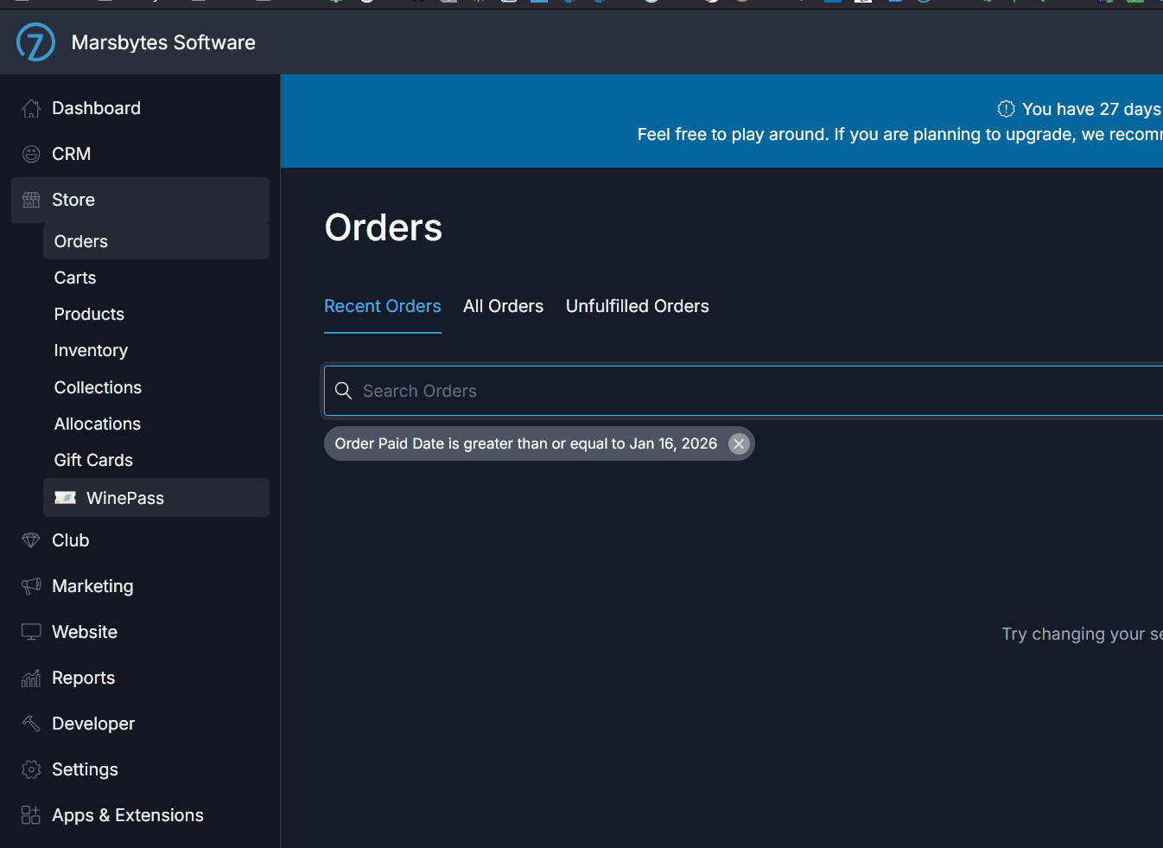Click the CRM smiley face icon

click(x=31, y=154)
